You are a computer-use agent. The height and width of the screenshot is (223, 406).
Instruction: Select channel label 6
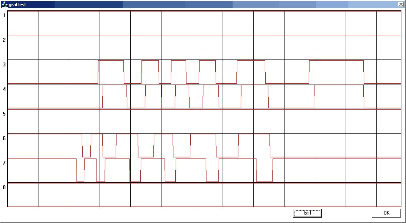tap(4, 138)
